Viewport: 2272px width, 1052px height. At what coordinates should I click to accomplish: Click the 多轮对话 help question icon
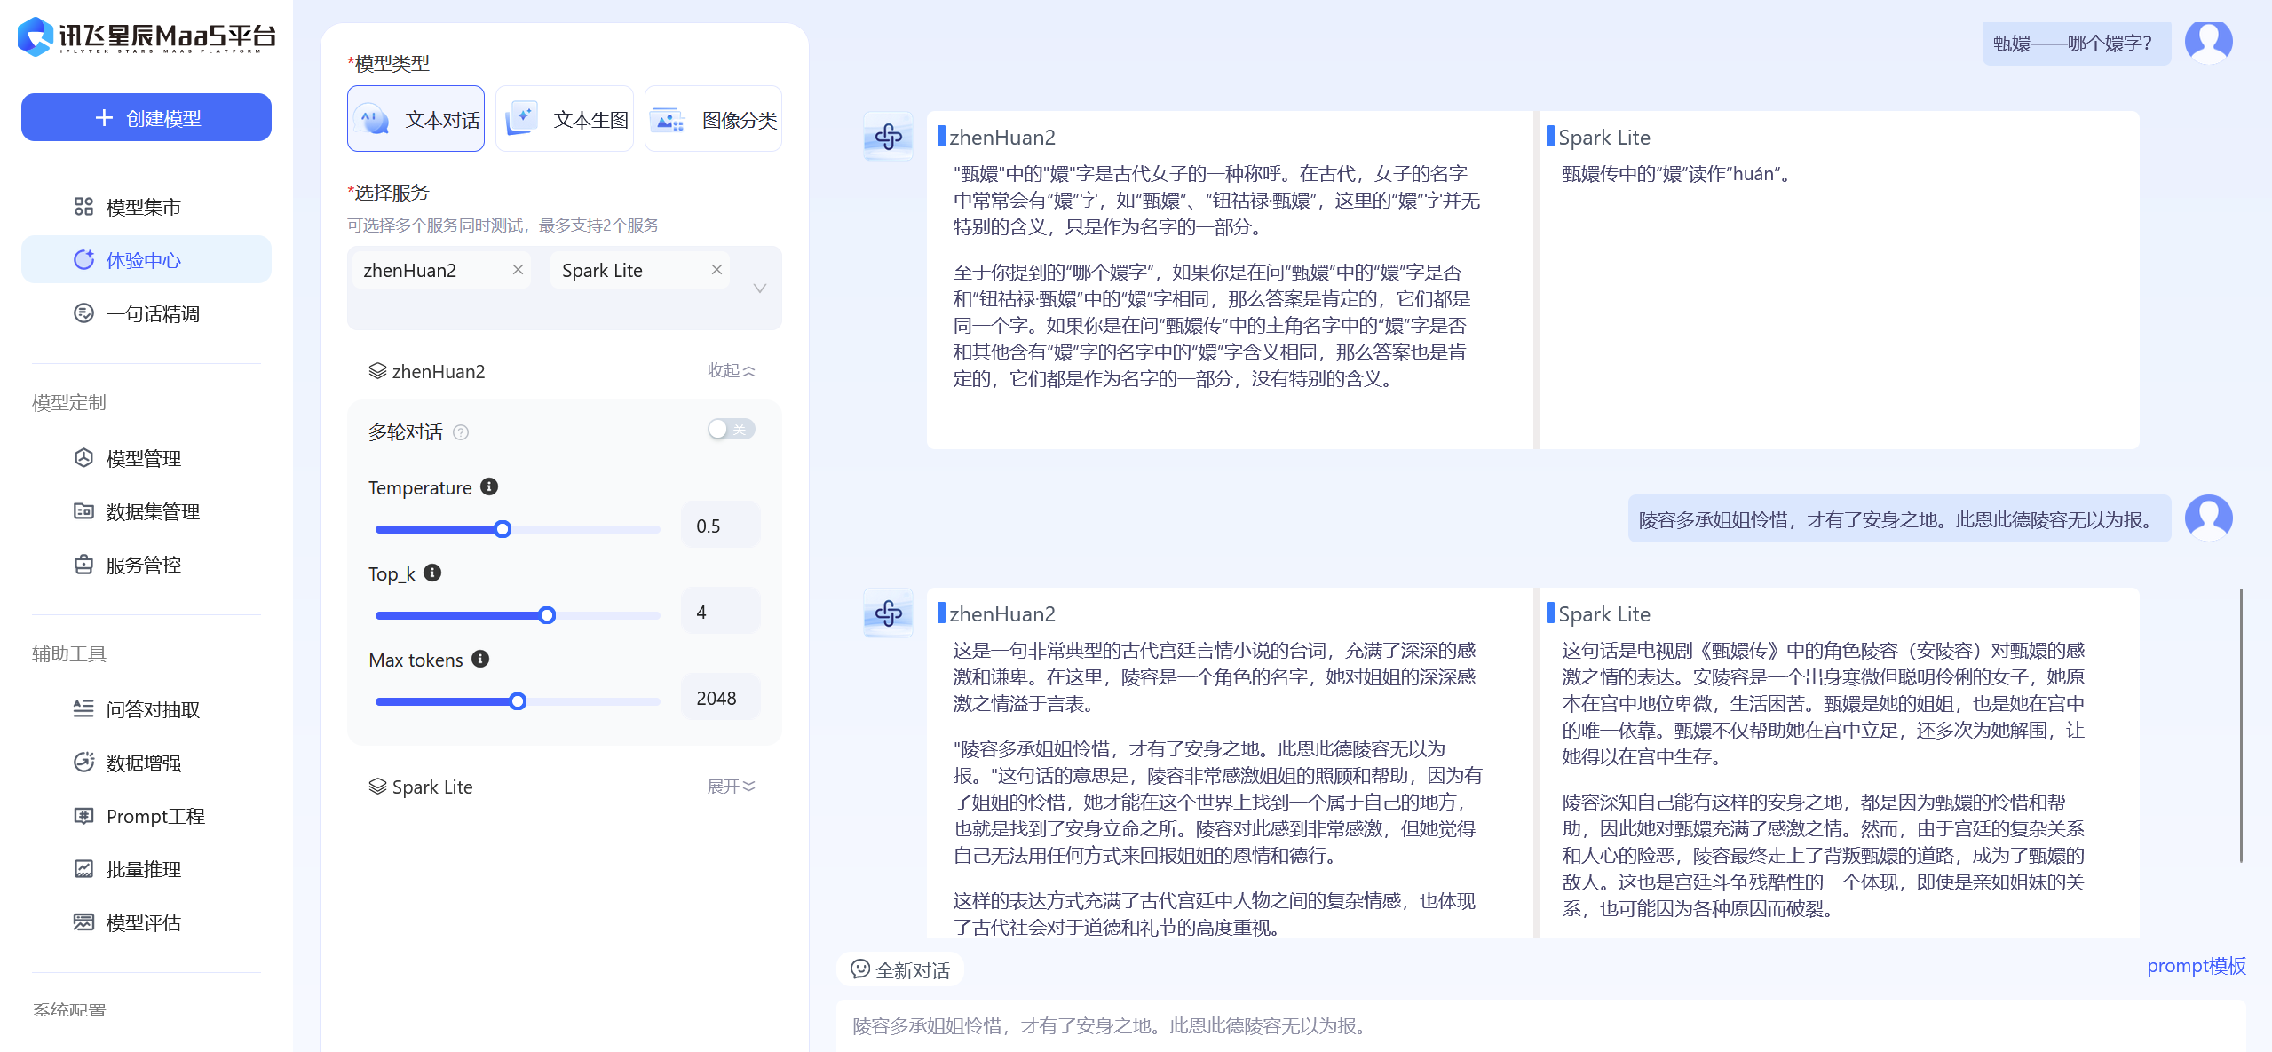(461, 432)
